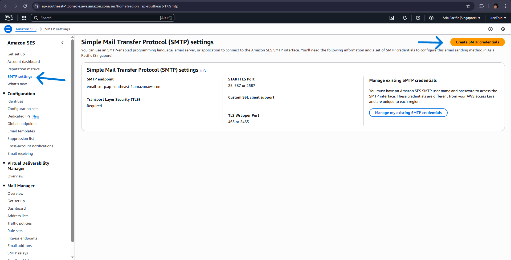Screen dimensions: 511x260
Task: Click the sidebar vertical scrollbar
Action: click(x=72, y=141)
